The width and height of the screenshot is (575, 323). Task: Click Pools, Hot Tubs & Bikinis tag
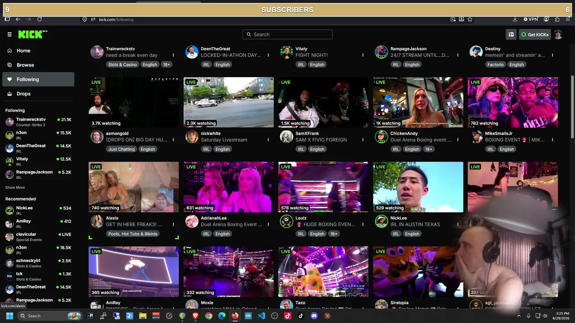[x=133, y=234]
